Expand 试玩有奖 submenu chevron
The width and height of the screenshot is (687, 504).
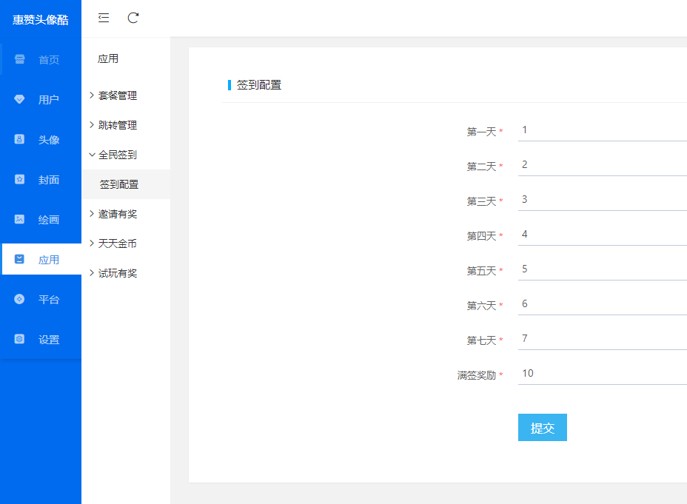pyautogui.click(x=92, y=273)
